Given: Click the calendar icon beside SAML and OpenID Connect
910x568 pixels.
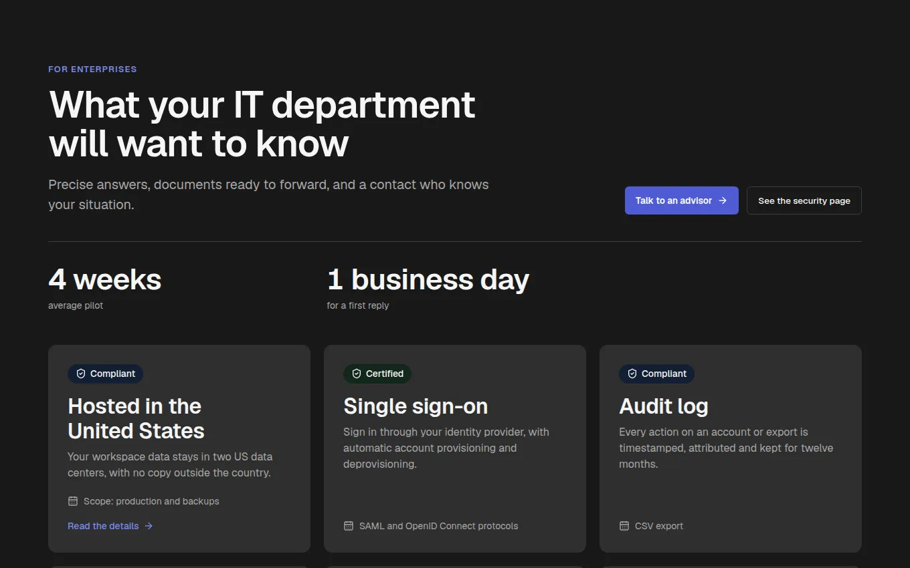Looking at the screenshot, I should pyautogui.click(x=349, y=526).
